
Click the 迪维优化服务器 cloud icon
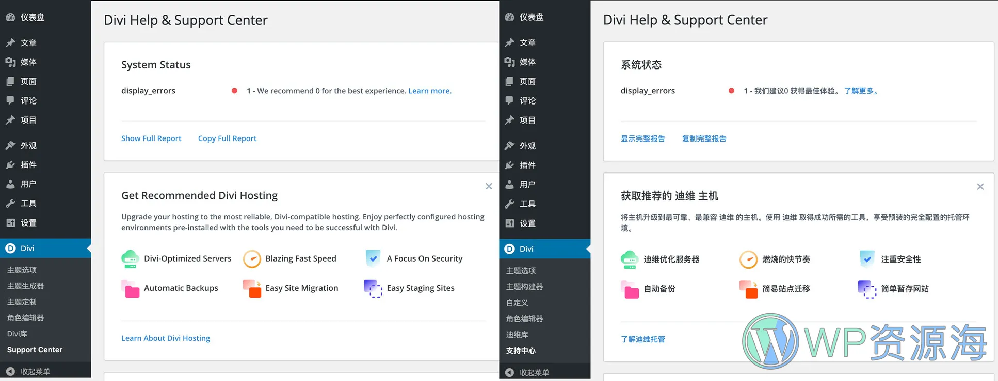(x=630, y=259)
